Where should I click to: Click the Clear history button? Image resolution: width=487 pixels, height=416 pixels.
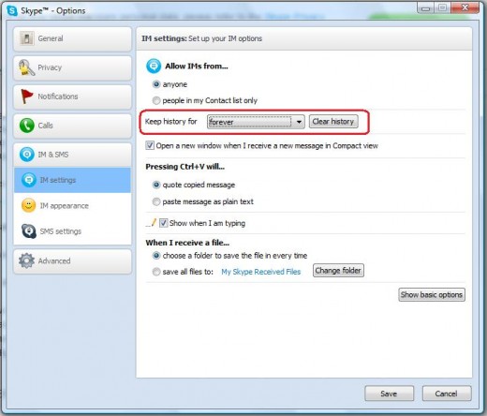333,122
